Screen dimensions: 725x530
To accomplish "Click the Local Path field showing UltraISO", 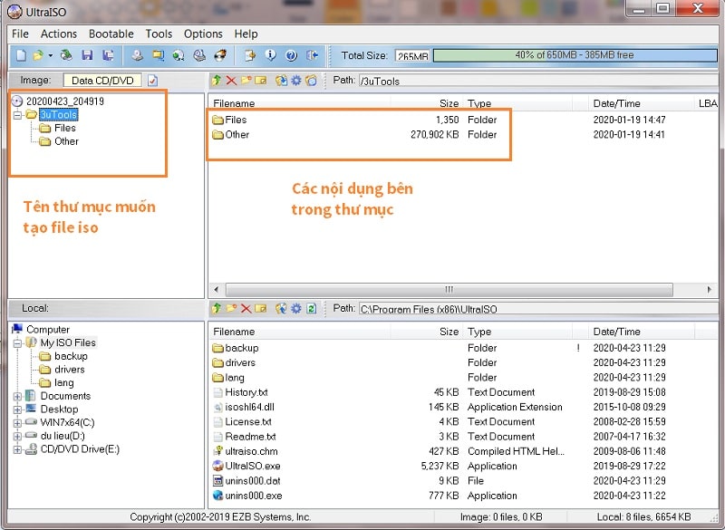I will tap(538, 309).
